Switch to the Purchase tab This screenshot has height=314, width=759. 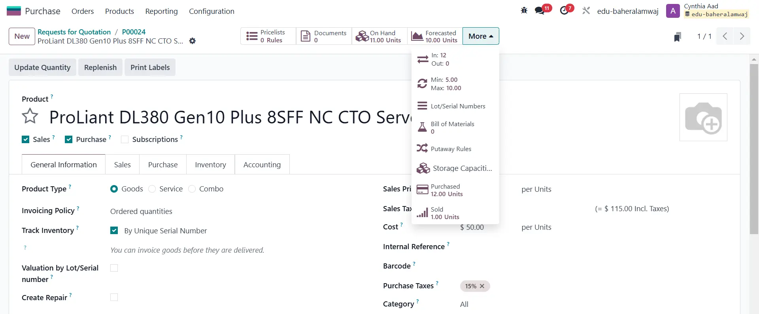[x=163, y=165]
